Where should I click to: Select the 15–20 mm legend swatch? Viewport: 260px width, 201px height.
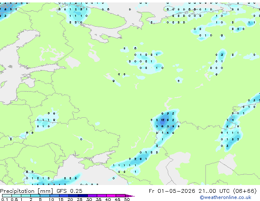pyautogui.click(x=64, y=196)
